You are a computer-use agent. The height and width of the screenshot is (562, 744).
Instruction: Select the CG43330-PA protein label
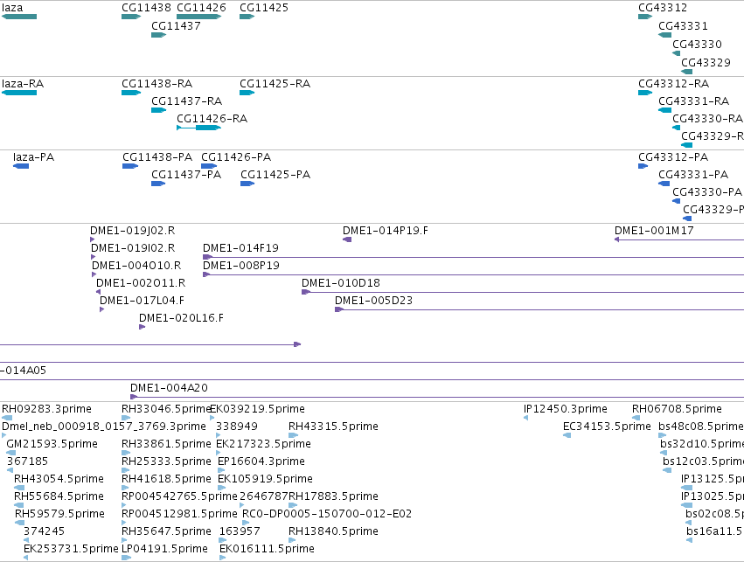(707, 192)
